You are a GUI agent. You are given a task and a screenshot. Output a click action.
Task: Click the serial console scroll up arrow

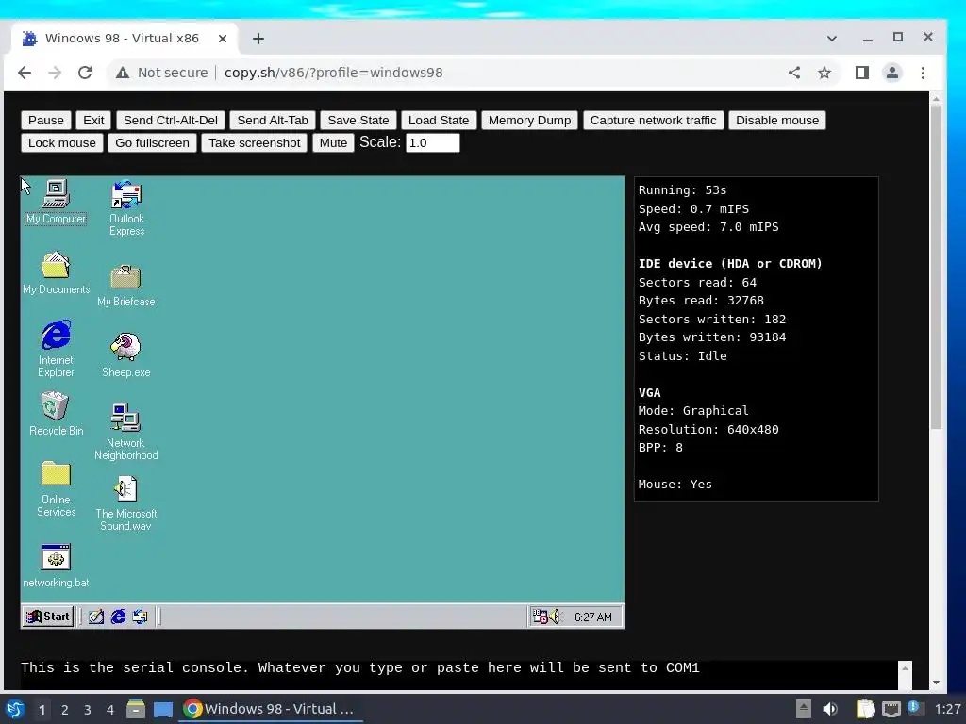(x=905, y=668)
